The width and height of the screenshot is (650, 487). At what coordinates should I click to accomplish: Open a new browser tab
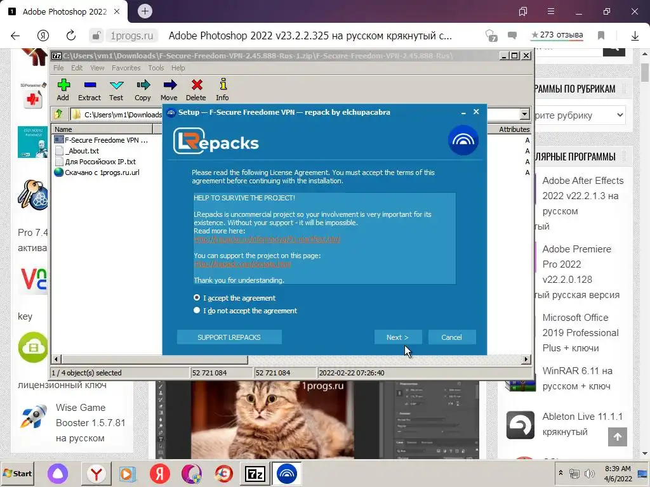click(x=145, y=11)
